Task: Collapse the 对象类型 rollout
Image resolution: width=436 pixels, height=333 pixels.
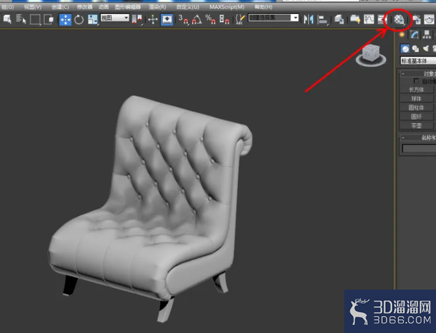Action: (x=418, y=73)
